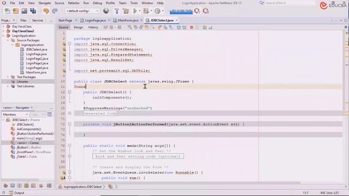Open the Tools menu
The width and height of the screenshot is (349, 196).
[134, 3]
